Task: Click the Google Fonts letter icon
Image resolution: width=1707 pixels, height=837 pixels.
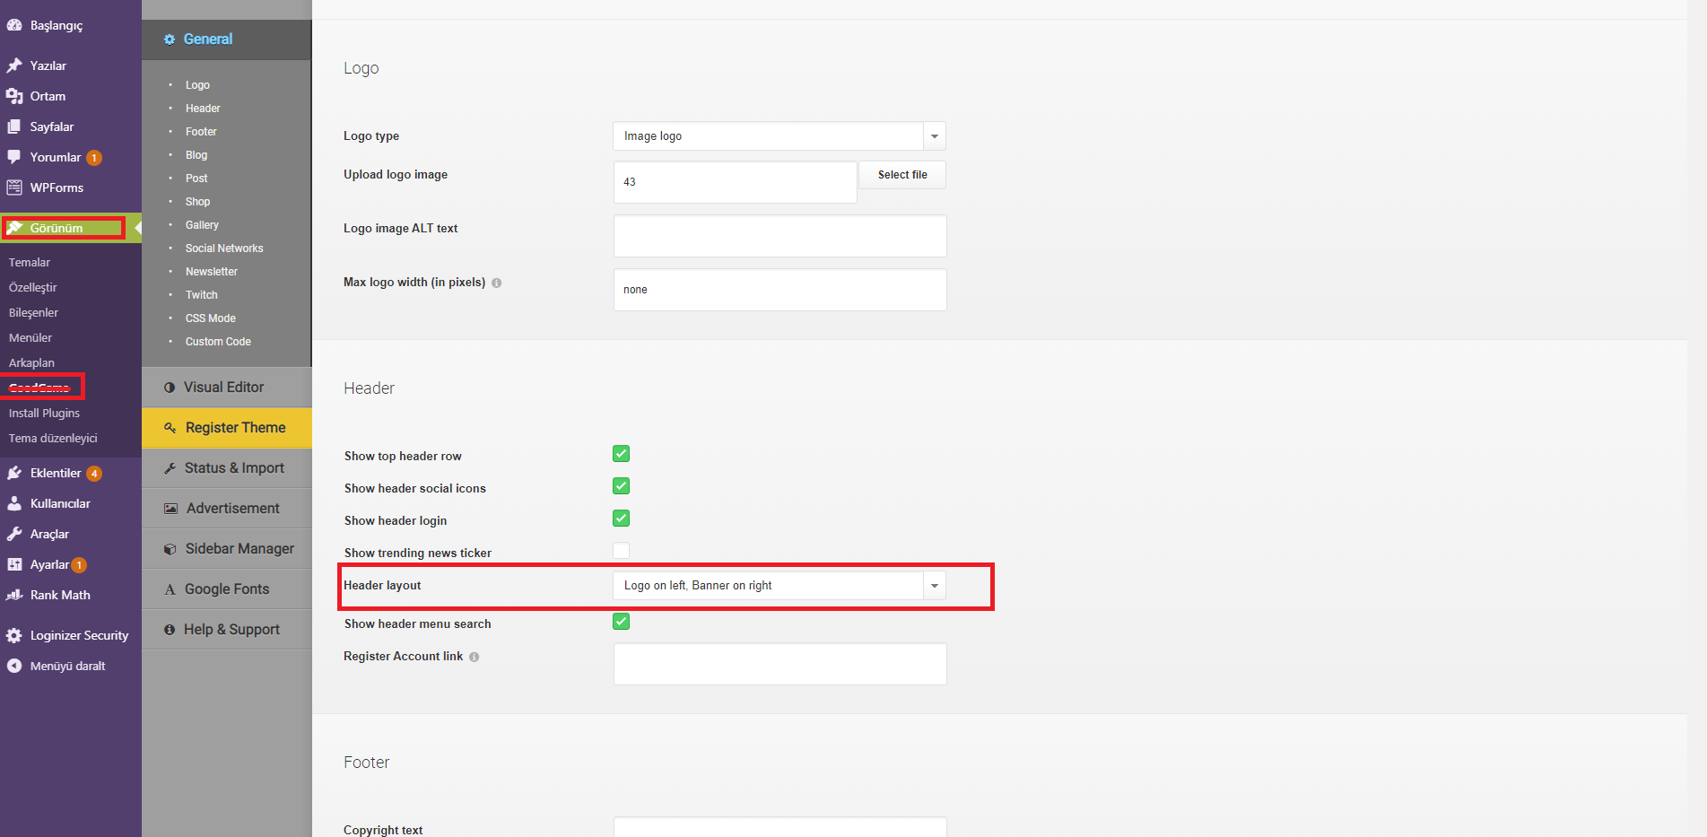Action: point(170,589)
